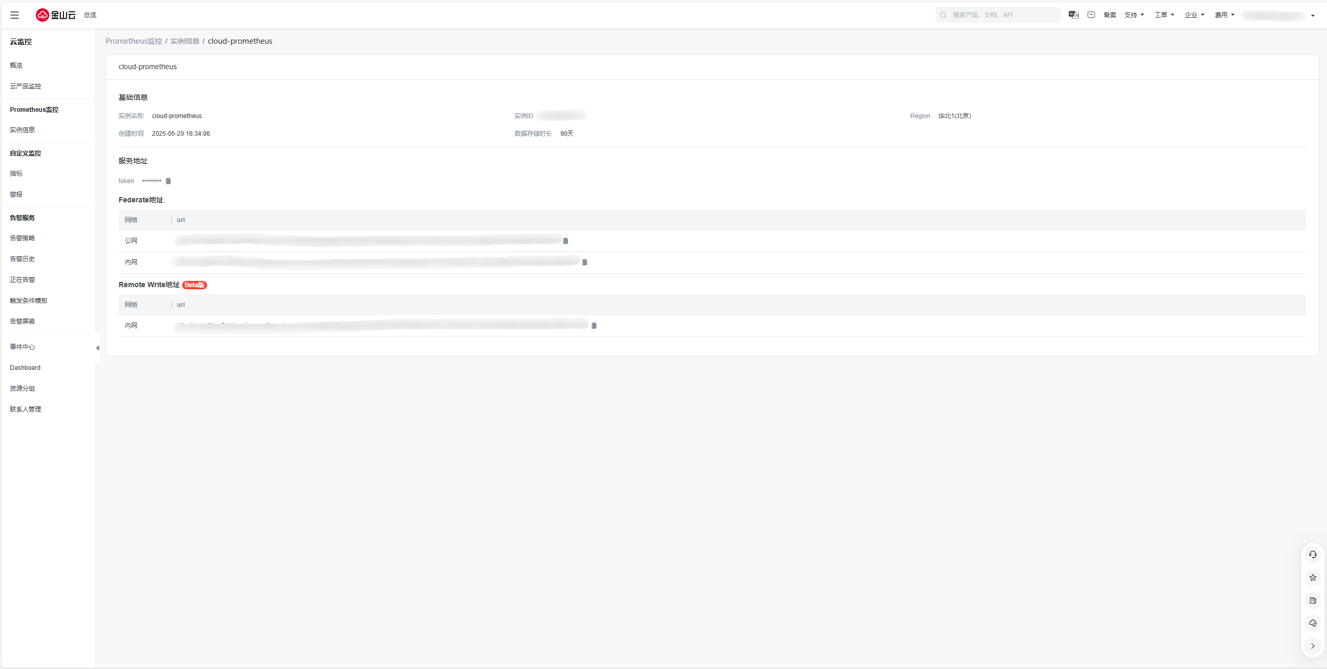Open customer service headset icon

coord(1312,555)
